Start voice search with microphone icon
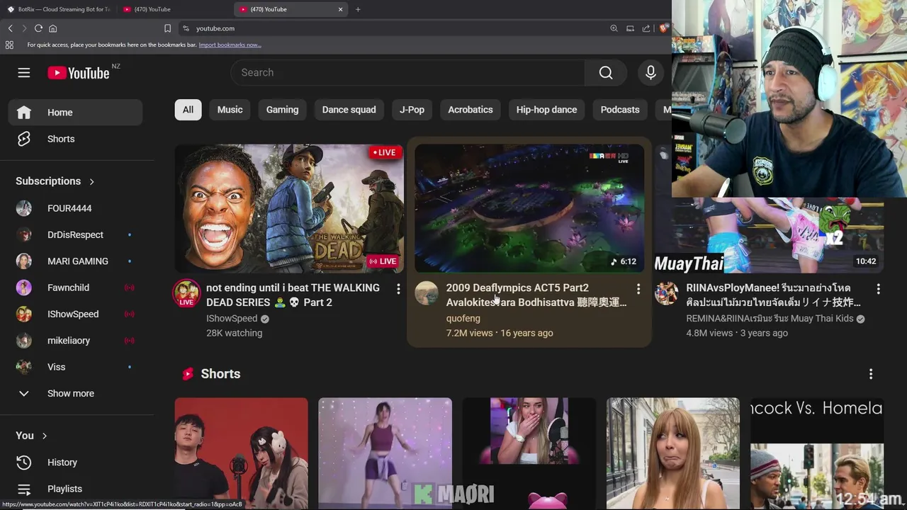Viewport: 907px width, 510px height. 650,72
